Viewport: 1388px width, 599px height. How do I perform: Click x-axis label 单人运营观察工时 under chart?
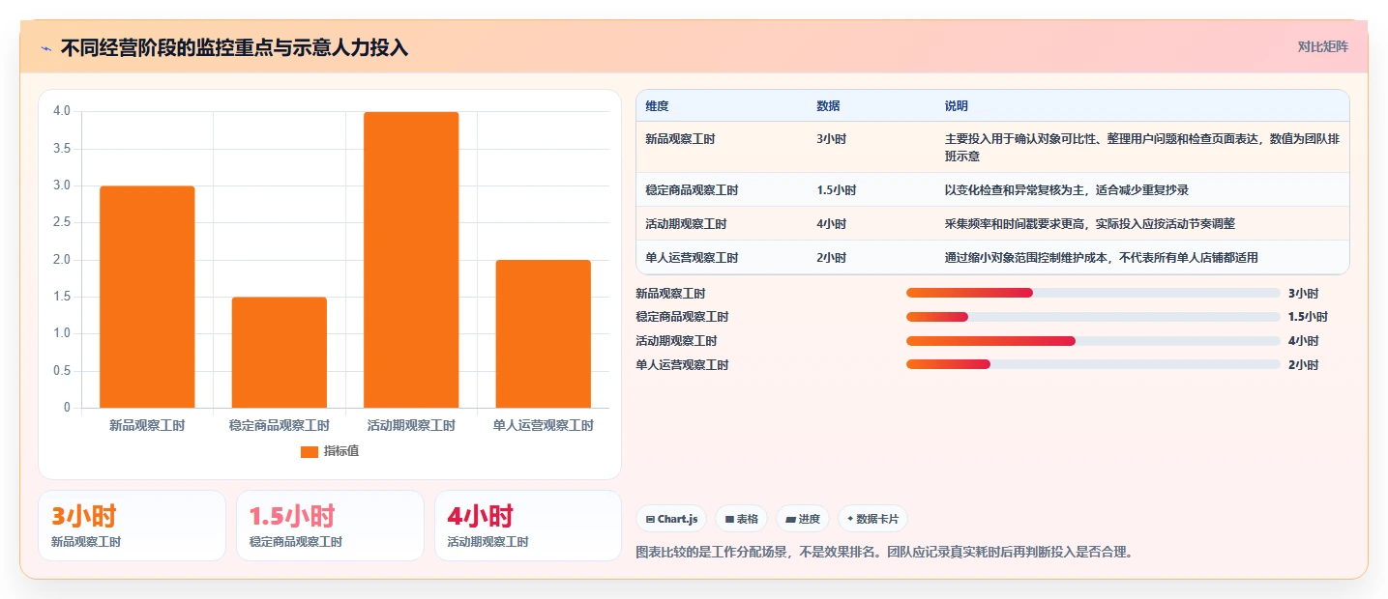[x=543, y=425]
